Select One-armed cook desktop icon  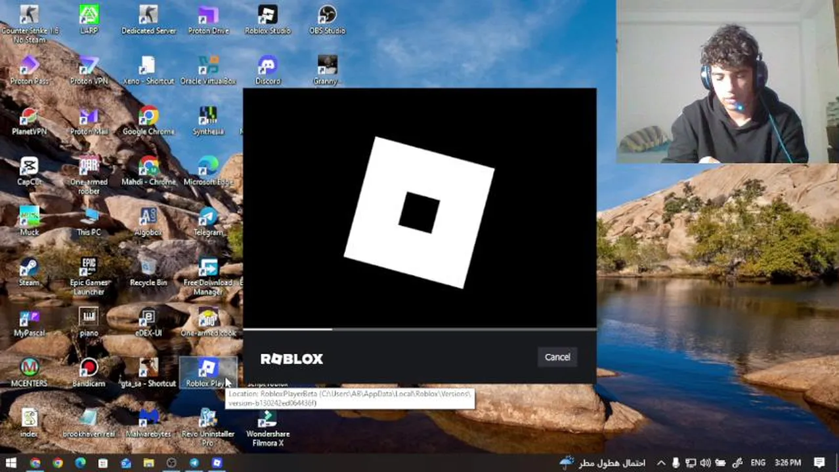pyautogui.click(x=208, y=322)
